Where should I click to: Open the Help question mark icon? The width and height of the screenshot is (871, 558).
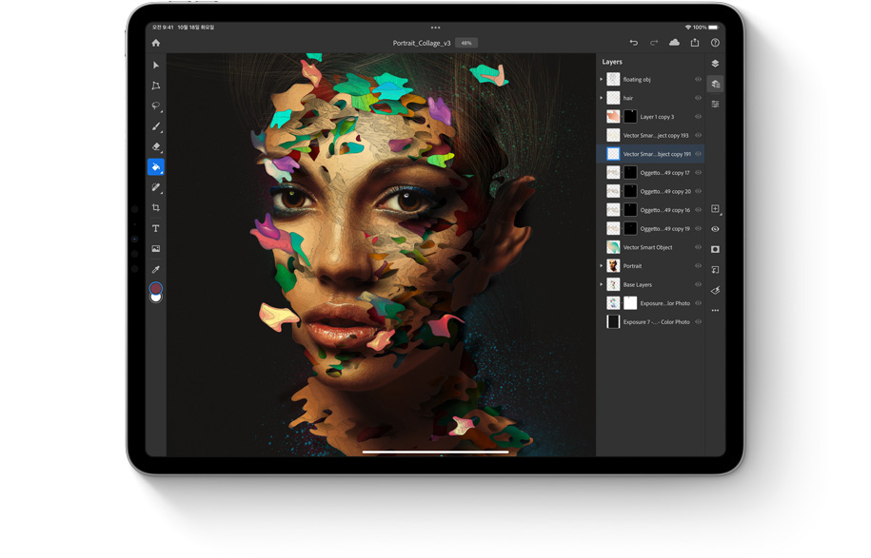(x=716, y=43)
